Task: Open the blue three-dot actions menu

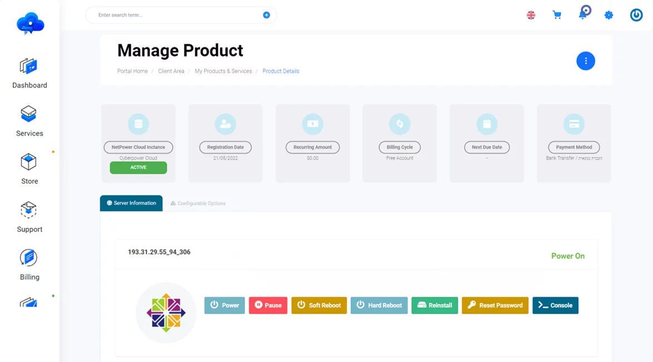Action: pyautogui.click(x=586, y=61)
